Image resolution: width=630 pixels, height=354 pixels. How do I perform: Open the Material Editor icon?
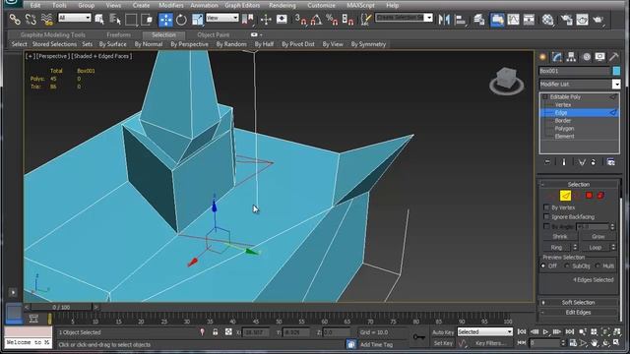[x=547, y=20]
